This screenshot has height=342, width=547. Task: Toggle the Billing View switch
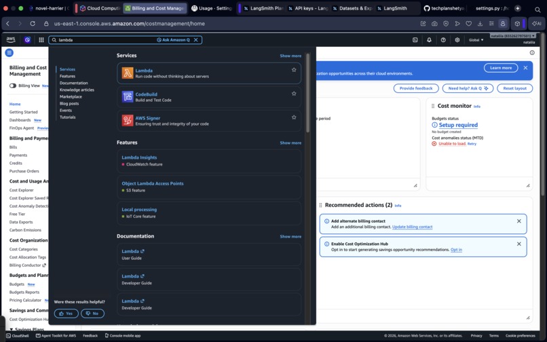tap(13, 85)
